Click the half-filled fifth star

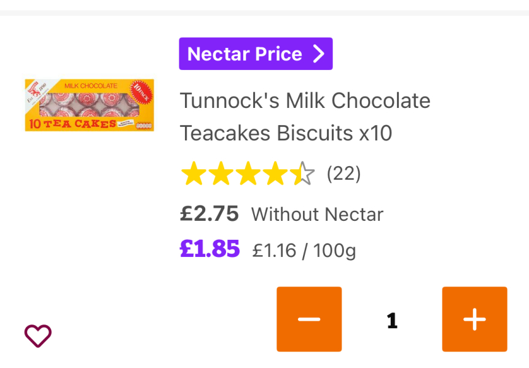[302, 174]
